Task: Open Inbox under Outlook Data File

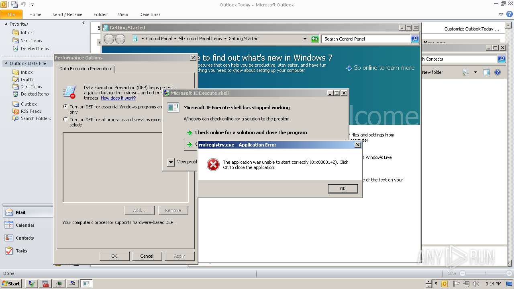Action: click(x=27, y=72)
